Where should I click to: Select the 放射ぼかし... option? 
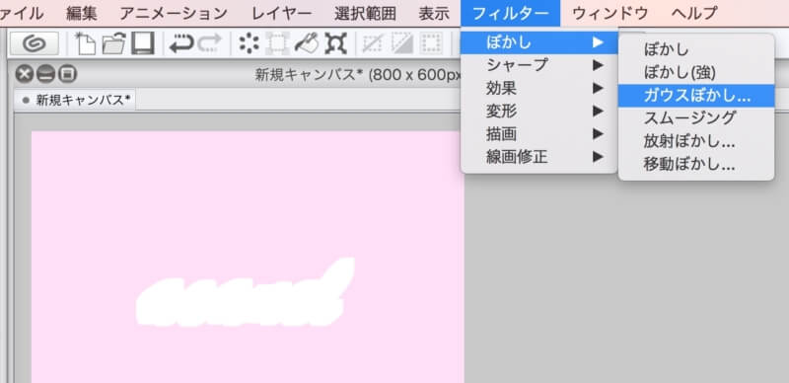pyautogui.click(x=696, y=141)
